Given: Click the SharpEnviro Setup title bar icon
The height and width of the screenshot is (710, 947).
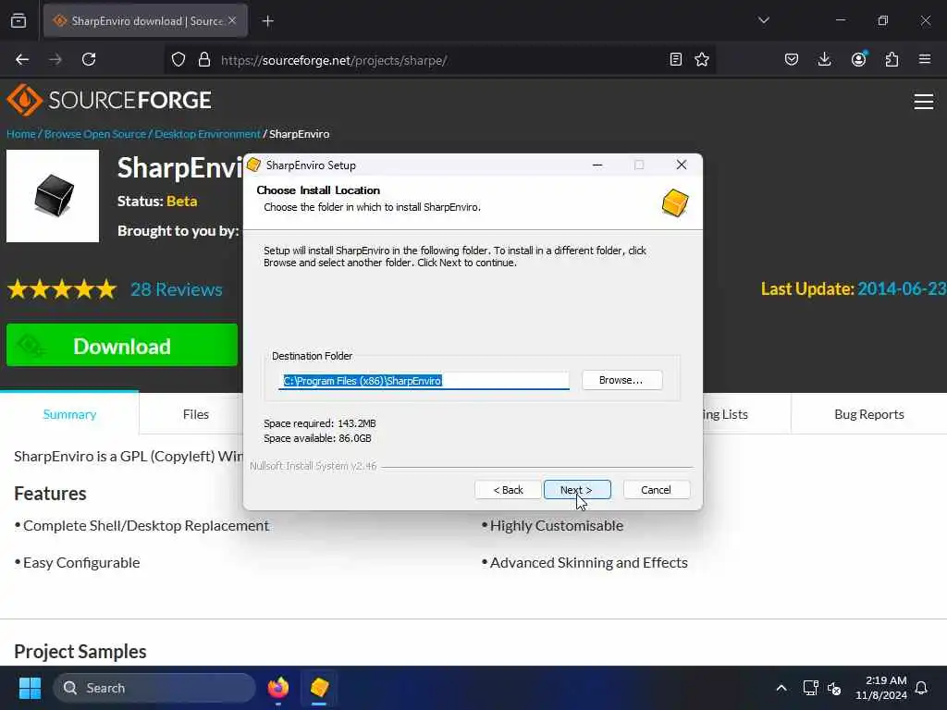Looking at the screenshot, I should tap(254, 165).
